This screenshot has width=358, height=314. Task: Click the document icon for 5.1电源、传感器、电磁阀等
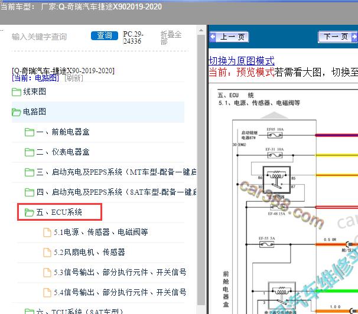click(x=47, y=233)
